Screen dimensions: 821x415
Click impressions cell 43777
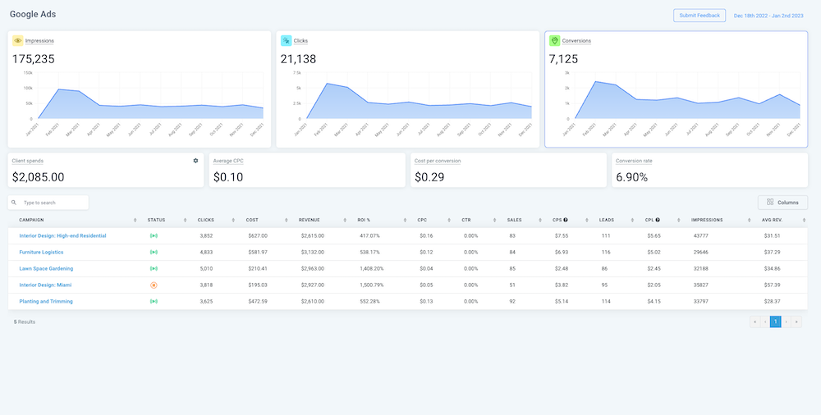[700, 235]
